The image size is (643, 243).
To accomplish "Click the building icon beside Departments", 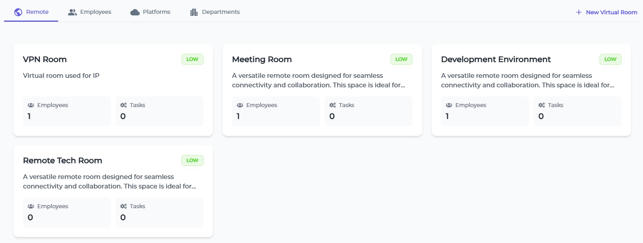I will click(194, 12).
